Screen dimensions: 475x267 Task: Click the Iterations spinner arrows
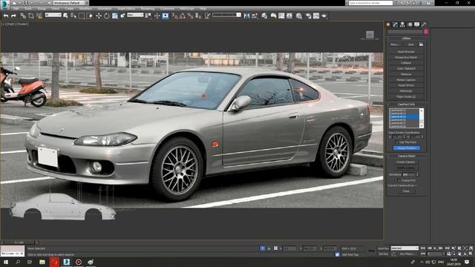pos(417,175)
